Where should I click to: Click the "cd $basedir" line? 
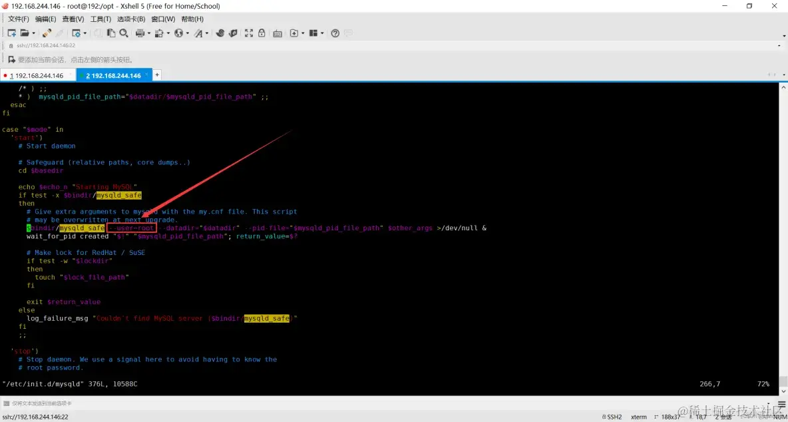click(41, 170)
